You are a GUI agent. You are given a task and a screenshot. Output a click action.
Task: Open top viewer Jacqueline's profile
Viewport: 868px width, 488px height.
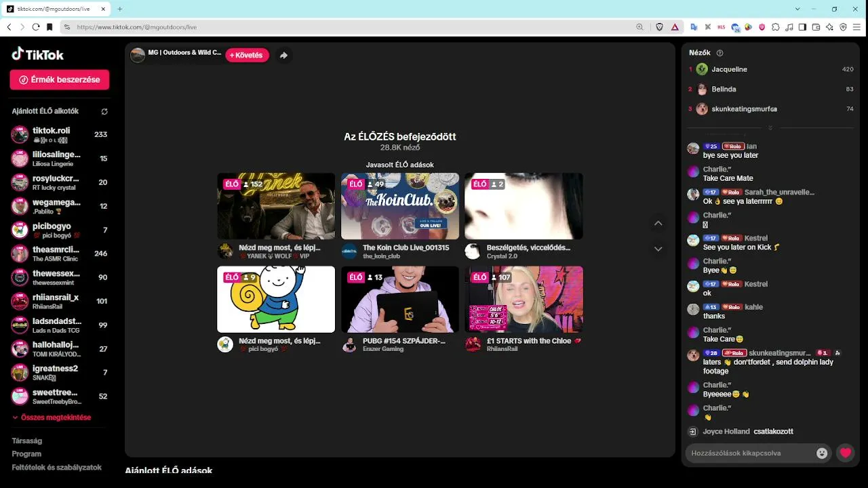[x=770, y=69]
